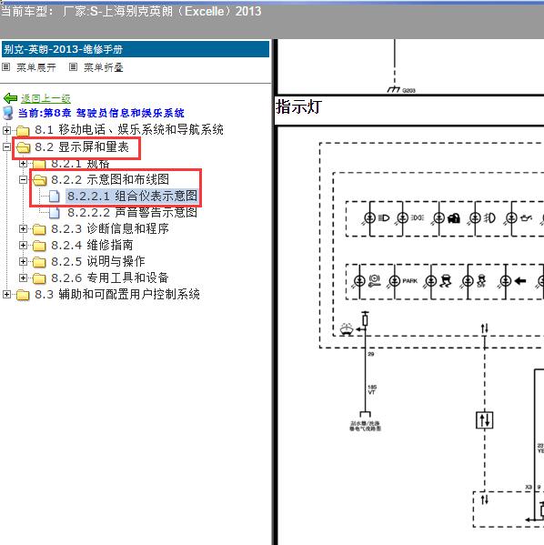This screenshot has height=545, width=544.
Task: Click the open folder icon beside 8.2.2
Action: (39, 180)
